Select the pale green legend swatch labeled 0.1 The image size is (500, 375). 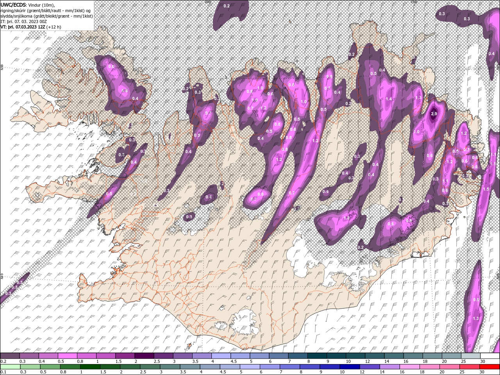click(10, 367)
